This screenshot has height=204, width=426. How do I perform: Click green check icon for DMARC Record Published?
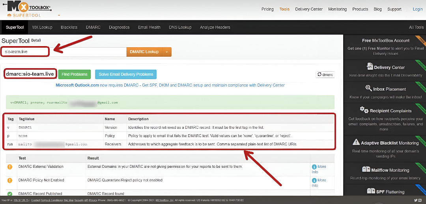coord(10,194)
